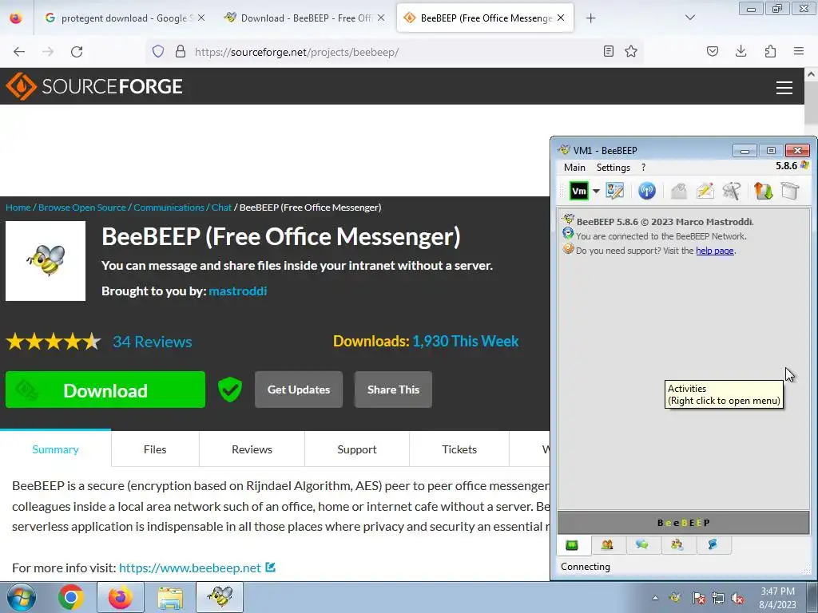Click the Chat breadcrumb link
The width and height of the screenshot is (818, 613).
tap(221, 208)
